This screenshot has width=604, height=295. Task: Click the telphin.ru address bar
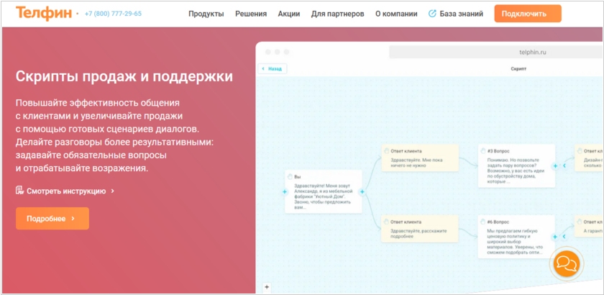point(497,52)
